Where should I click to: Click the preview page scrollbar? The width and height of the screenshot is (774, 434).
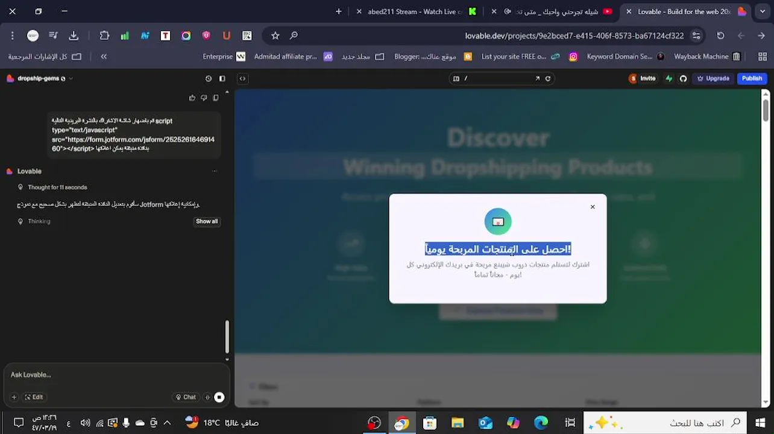click(x=766, y=110)
